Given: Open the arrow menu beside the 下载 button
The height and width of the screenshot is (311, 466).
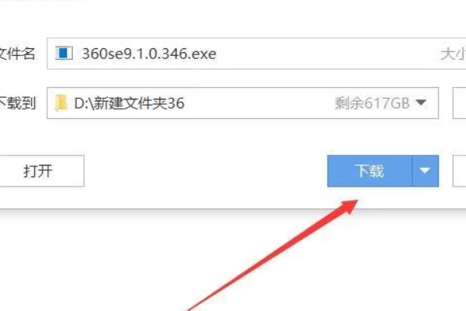Looking at the screenshot, I should (x=426, y=171).
